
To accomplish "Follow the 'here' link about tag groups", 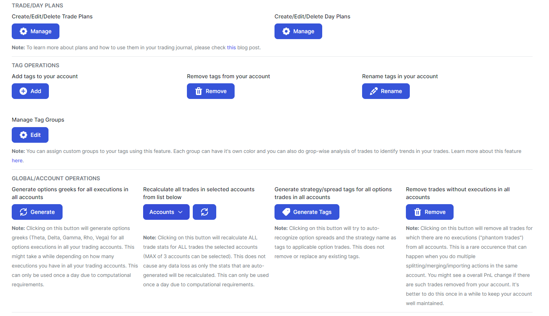I will point(17,160).
